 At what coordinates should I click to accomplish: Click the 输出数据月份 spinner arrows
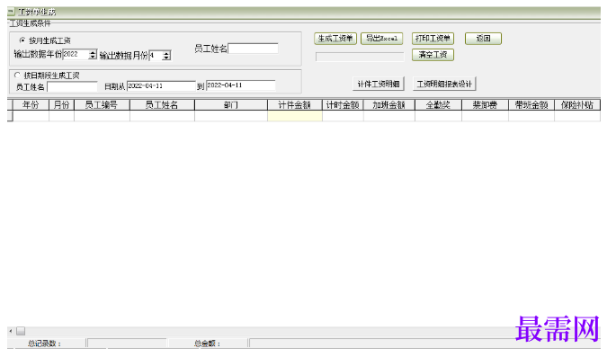tap(166, 56)
